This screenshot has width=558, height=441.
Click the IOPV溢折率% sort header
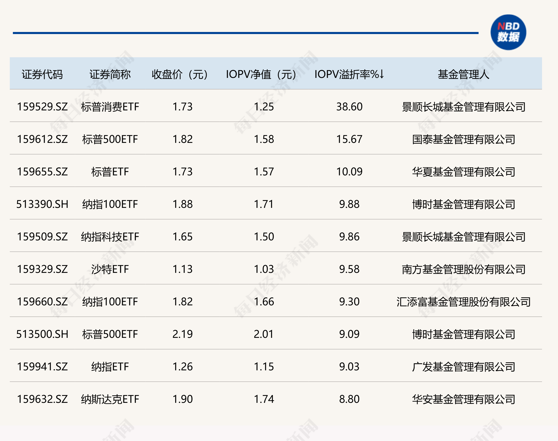pos(349,74)
